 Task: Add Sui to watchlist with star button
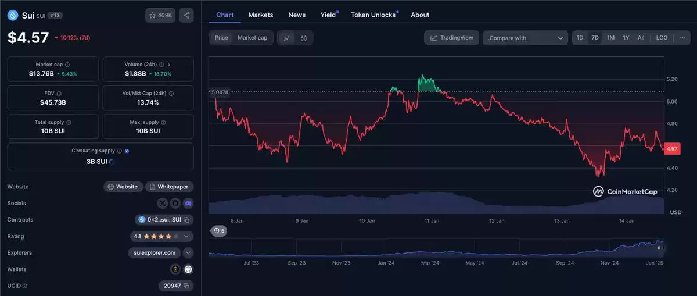point(160,16)
